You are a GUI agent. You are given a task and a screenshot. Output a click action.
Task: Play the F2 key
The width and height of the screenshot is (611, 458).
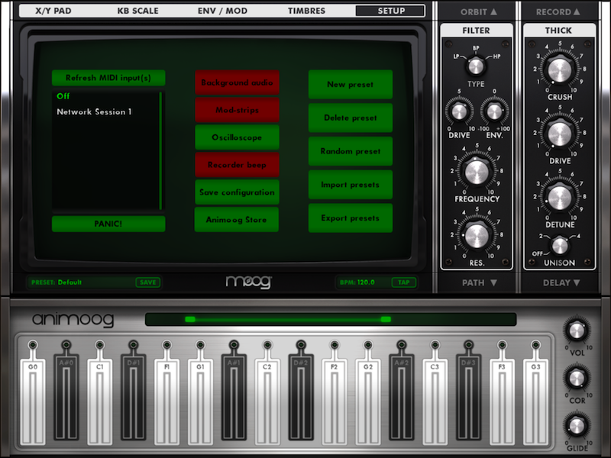tap(334, 402)
